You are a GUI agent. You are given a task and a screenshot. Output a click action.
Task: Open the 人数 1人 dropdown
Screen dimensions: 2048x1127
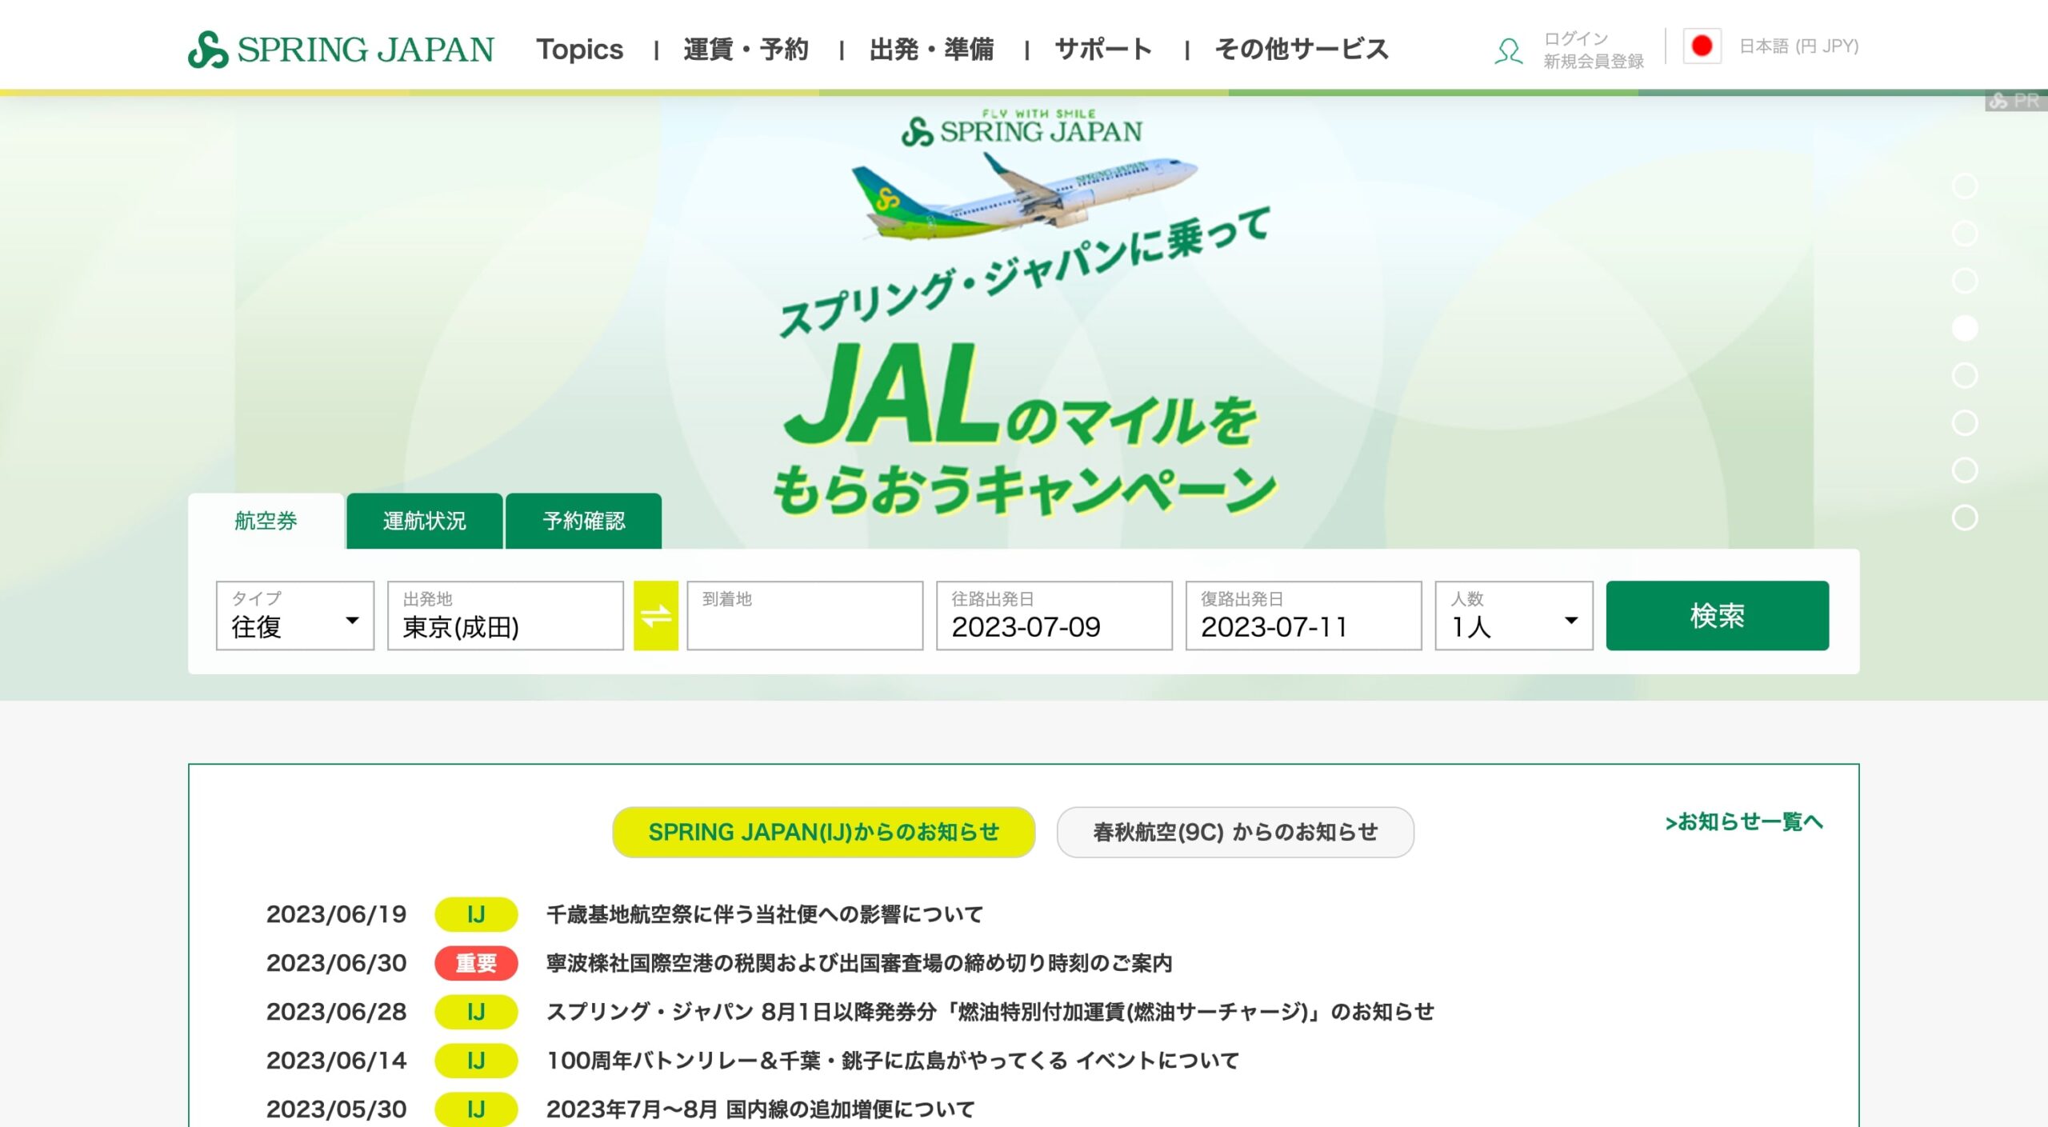click(1514, 615)
